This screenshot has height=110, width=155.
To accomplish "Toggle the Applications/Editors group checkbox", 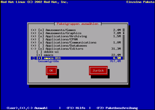I will 41,49.
